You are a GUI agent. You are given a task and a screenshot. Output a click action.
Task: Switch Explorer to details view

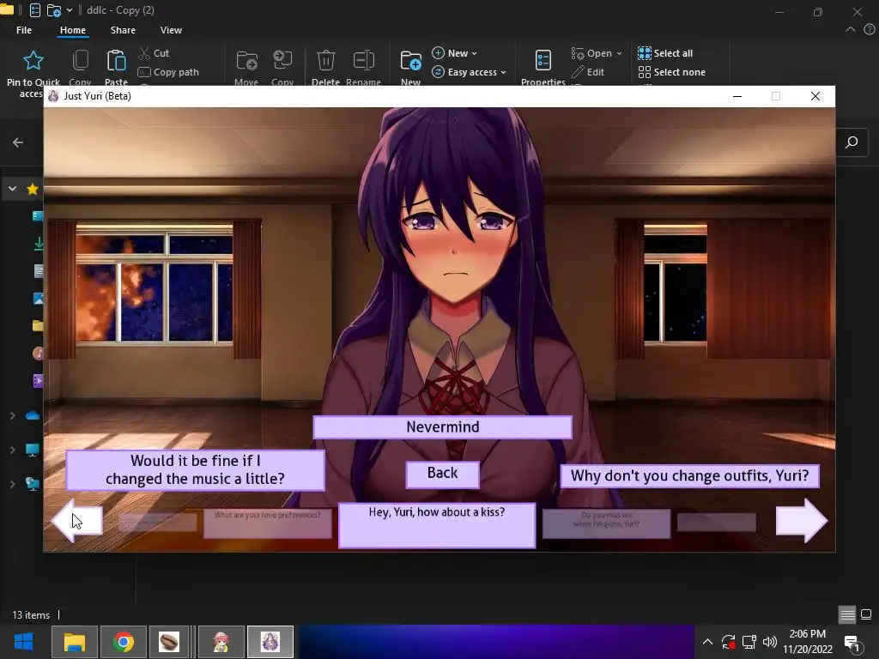point(847,614)
